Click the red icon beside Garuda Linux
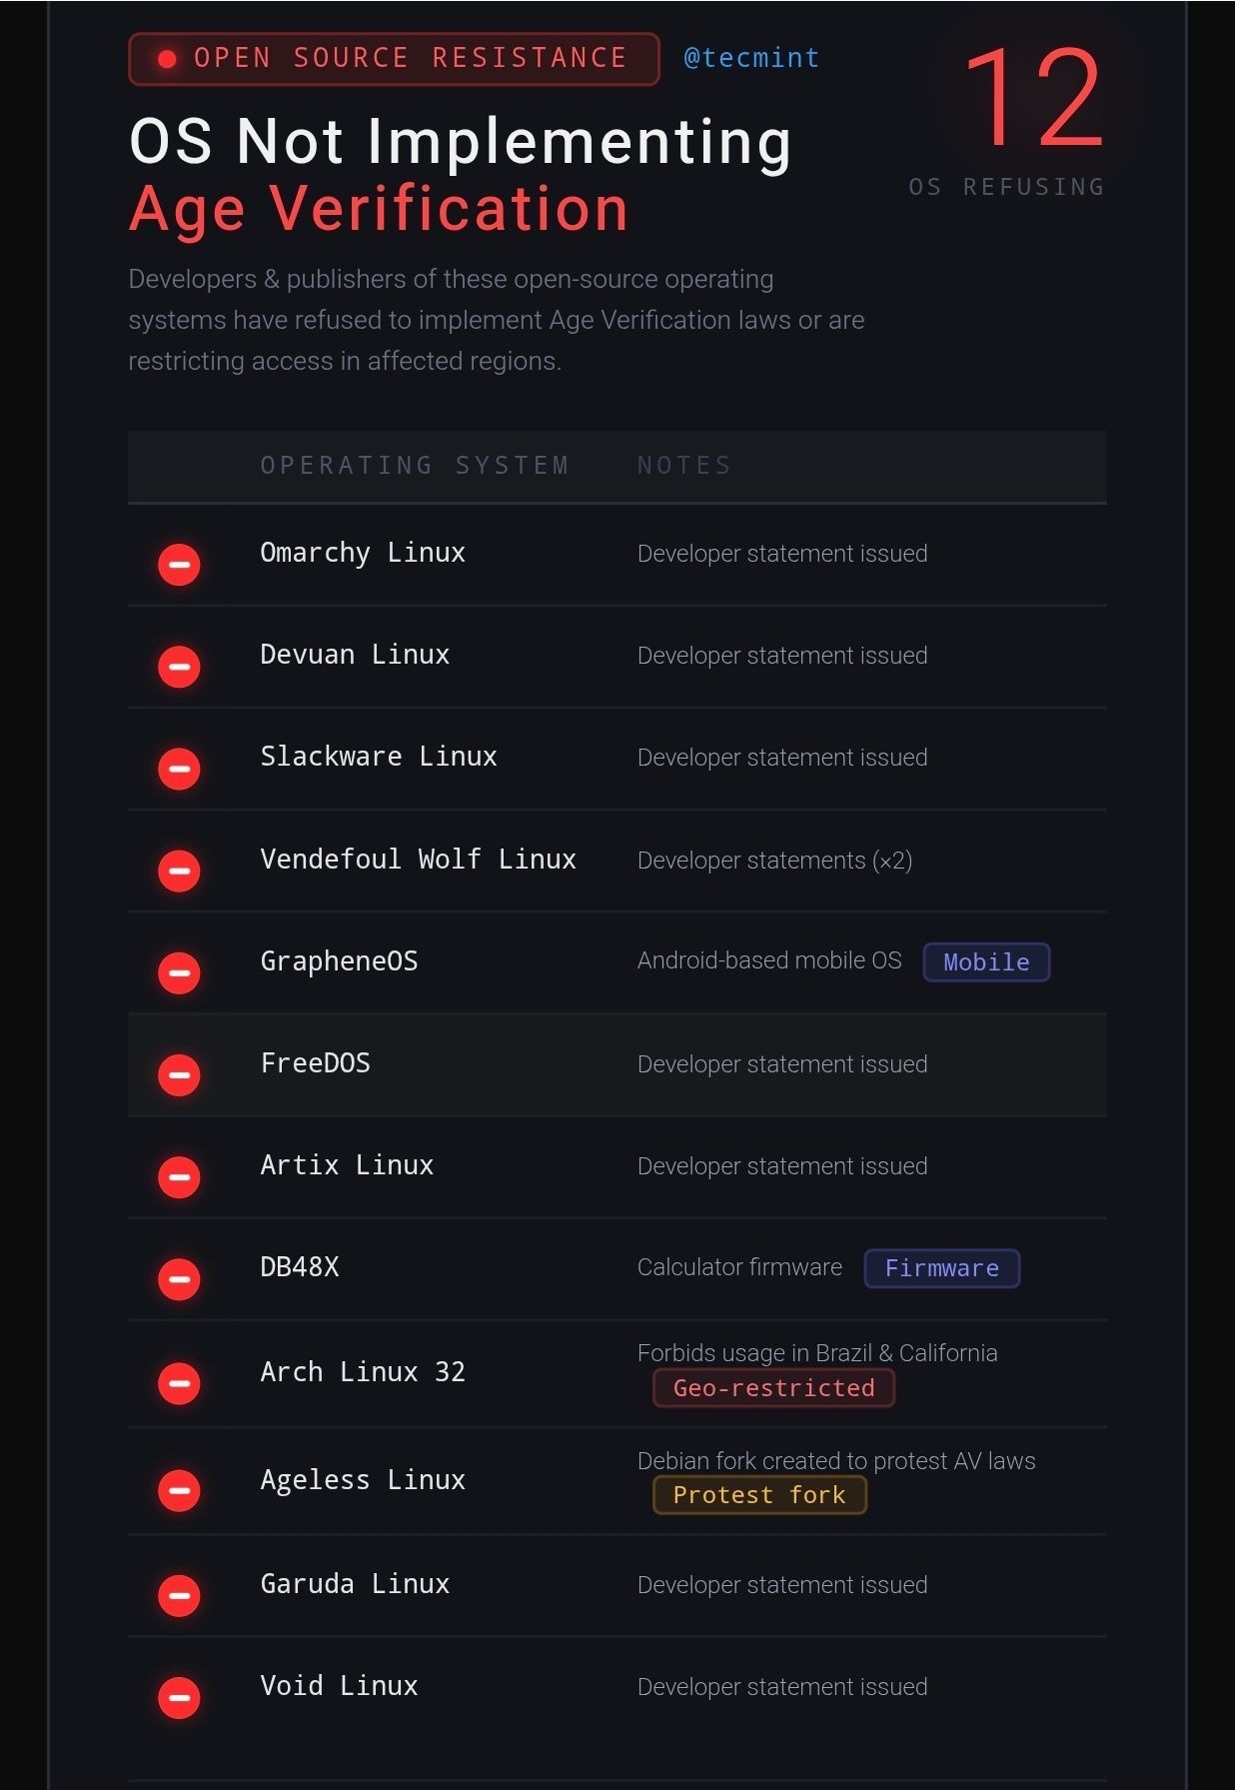 pyautogui.click(x=180, y=1595)
